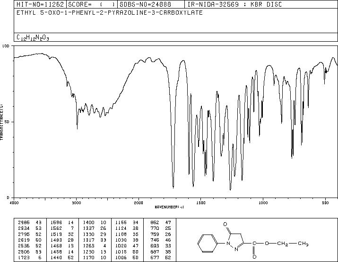
Task: Select the 1400 peak table entry
Action: (x=95, y=223)
